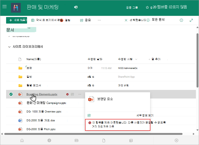Click the Branding Elements PowerPoint file icon
The width and height of the screenshot is (199, 145).
pyautogui.click(x=20, y=94)
